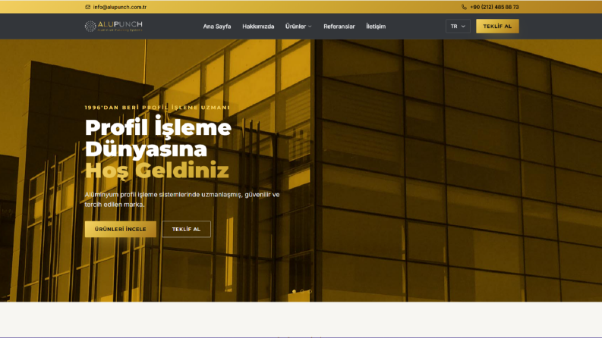The height and width of the screenshot is (338, 602).
Task: Select the third hero slider dot
Action: coord(310,292)
